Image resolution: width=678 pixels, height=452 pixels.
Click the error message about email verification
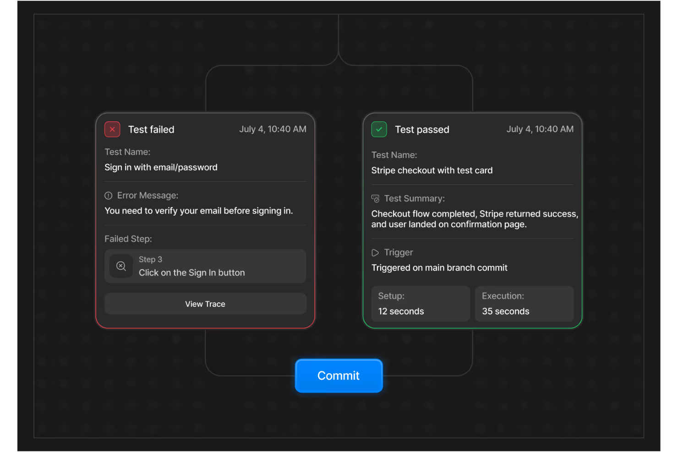click(198, 211)
